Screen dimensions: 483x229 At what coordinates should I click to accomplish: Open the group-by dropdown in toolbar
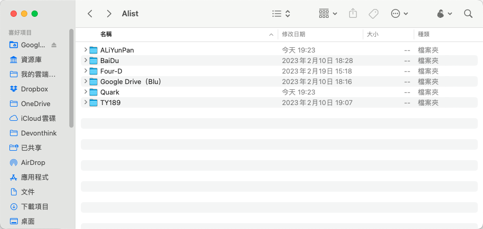click(x=328, y=14)
